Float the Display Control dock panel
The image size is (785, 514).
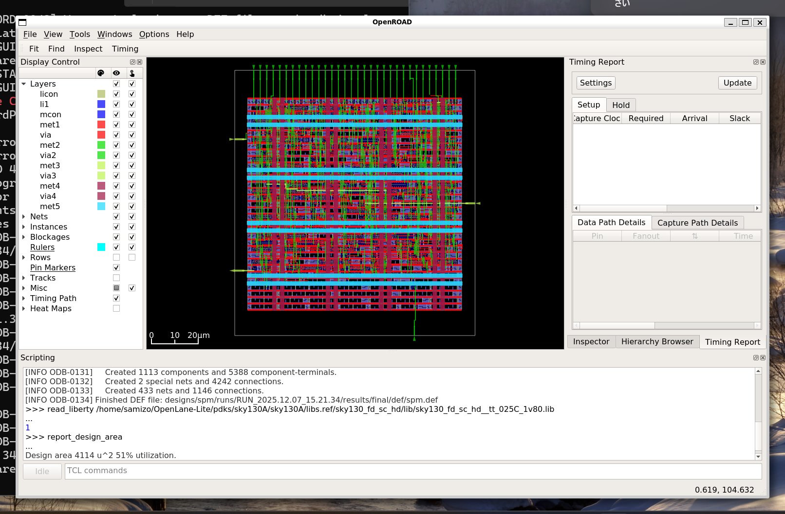click(x=132, y=62)
